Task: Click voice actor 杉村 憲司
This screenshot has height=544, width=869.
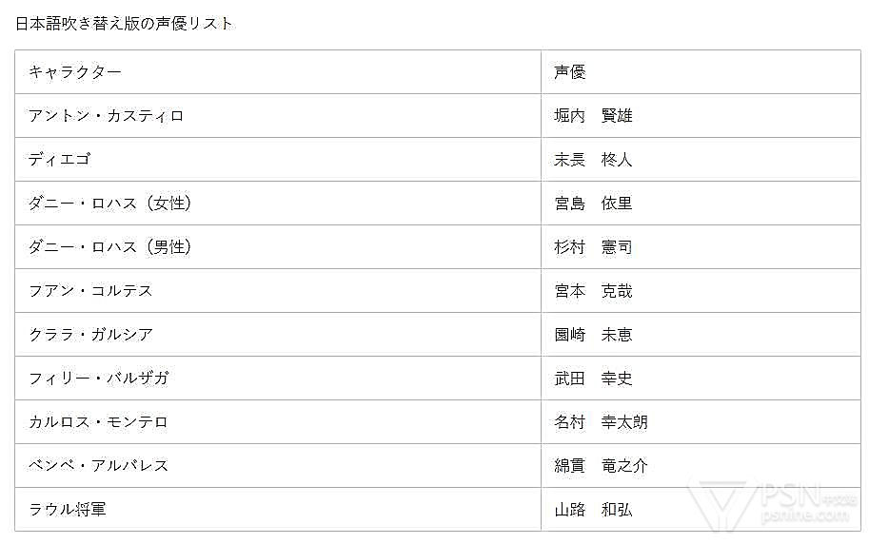Action: (x=593, y=247)
